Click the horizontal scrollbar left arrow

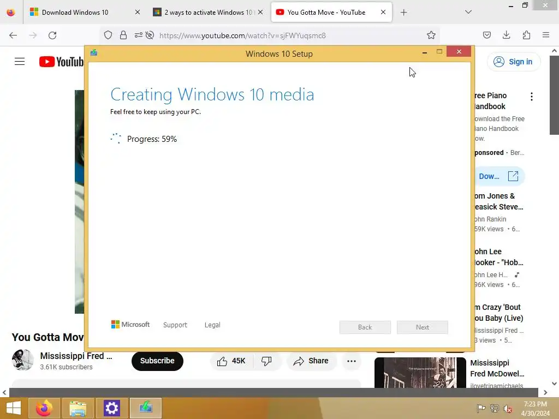coord(4,393)
